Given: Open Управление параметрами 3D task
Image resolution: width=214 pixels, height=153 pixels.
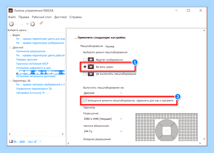Looking at the screenshot, I should point(34,89).
